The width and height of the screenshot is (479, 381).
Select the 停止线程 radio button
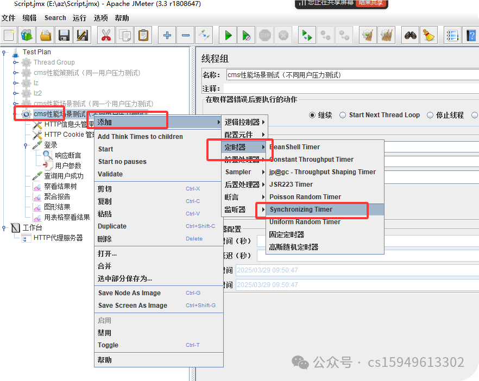click(x=430, y=115)
